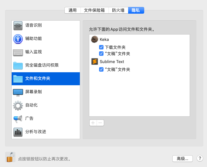Click the Analytics bar chart icon
Viewport: 207px width, 167px height.
pos(18,132)
